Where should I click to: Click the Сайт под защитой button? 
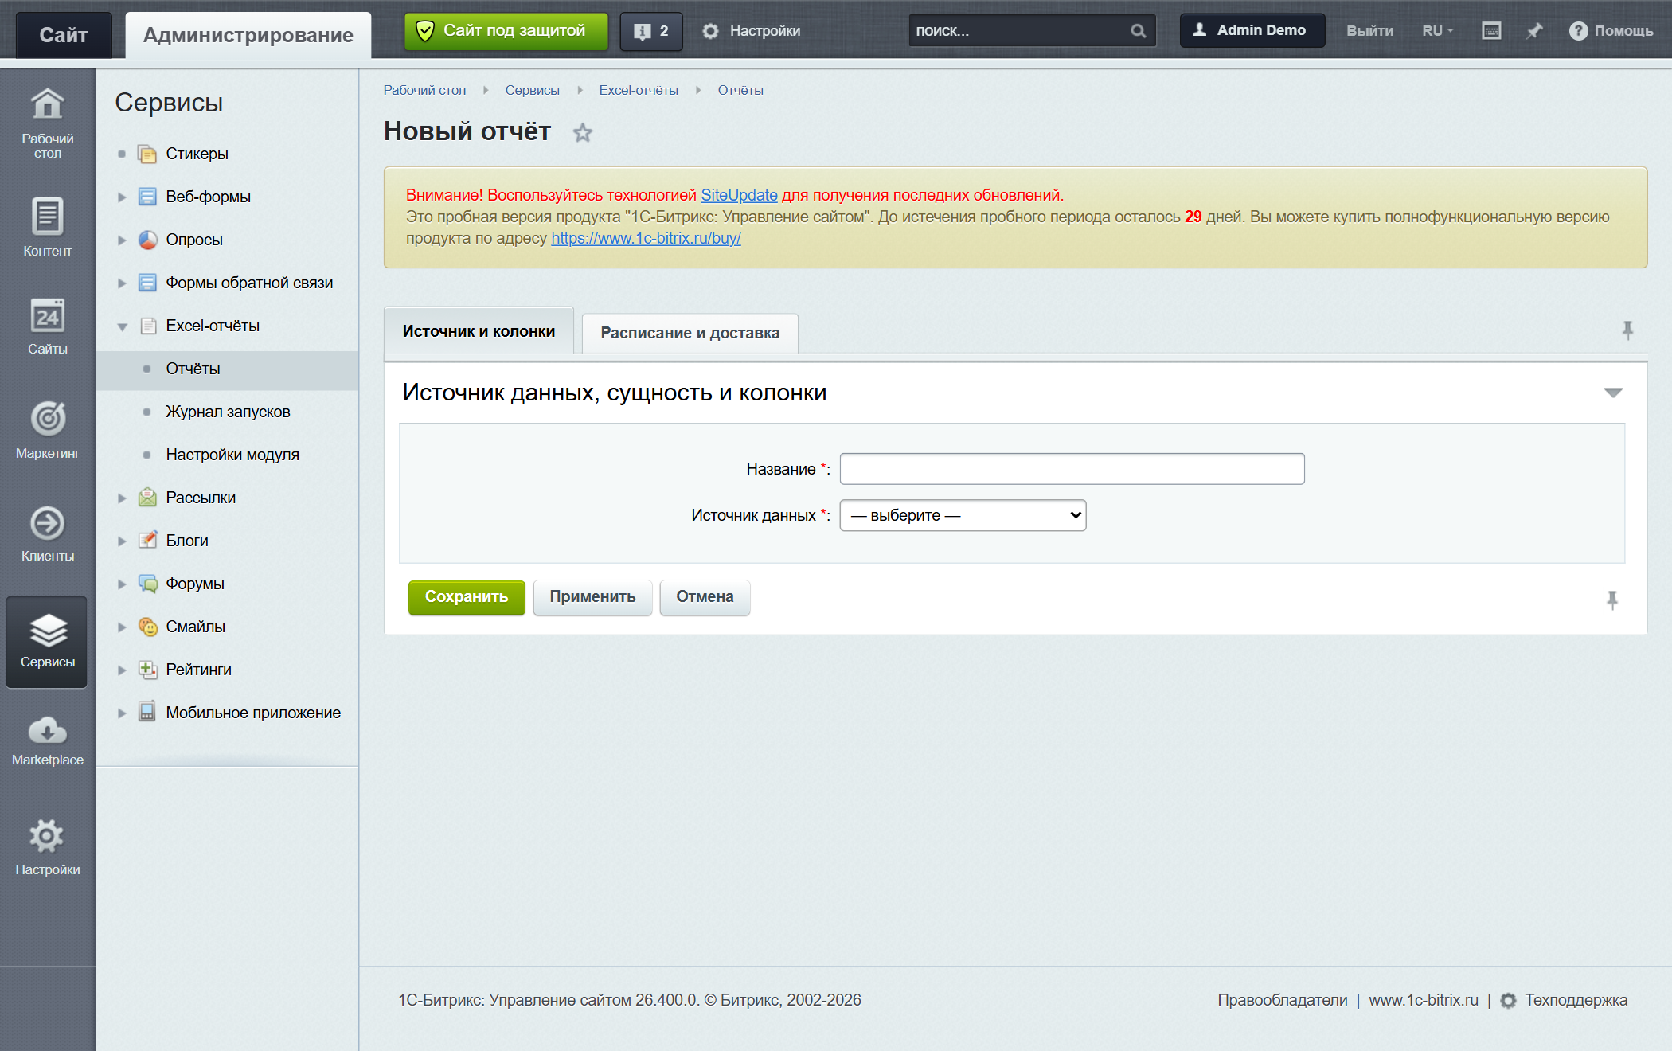506,31
